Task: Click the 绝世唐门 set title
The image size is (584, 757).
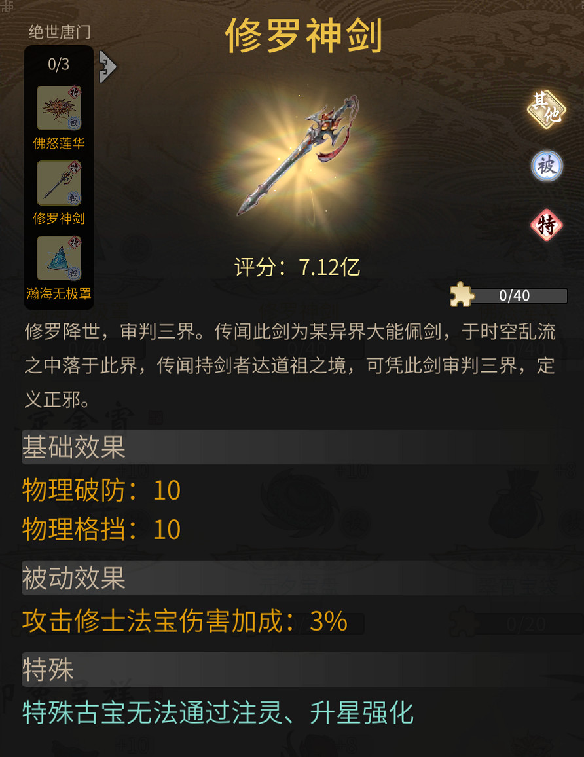Action: 60,32
